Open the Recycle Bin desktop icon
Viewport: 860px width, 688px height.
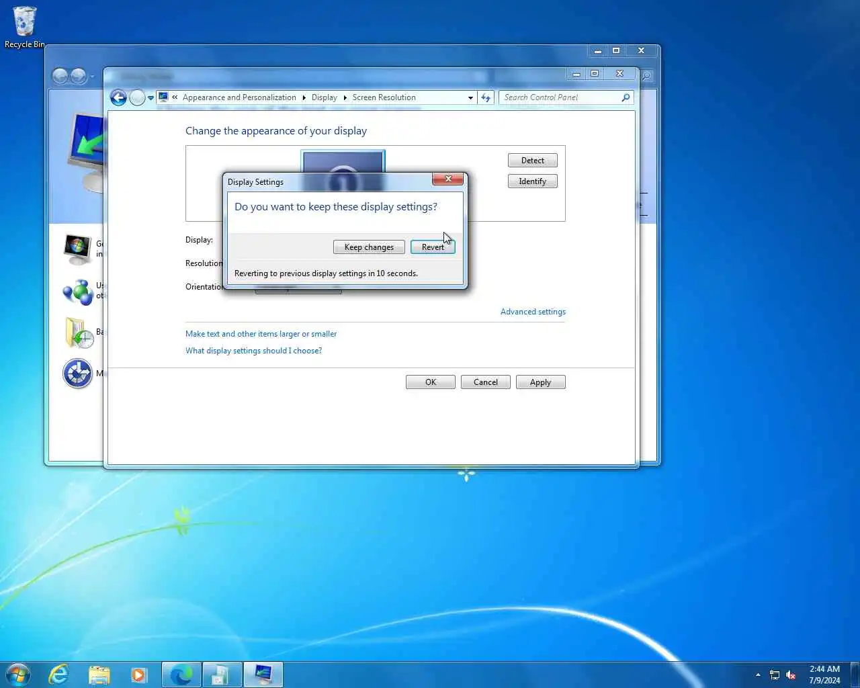coord(24,27)
